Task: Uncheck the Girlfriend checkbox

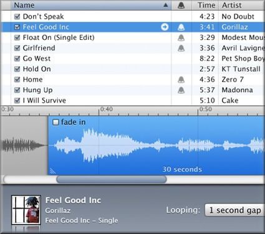Action: [17, 48]
